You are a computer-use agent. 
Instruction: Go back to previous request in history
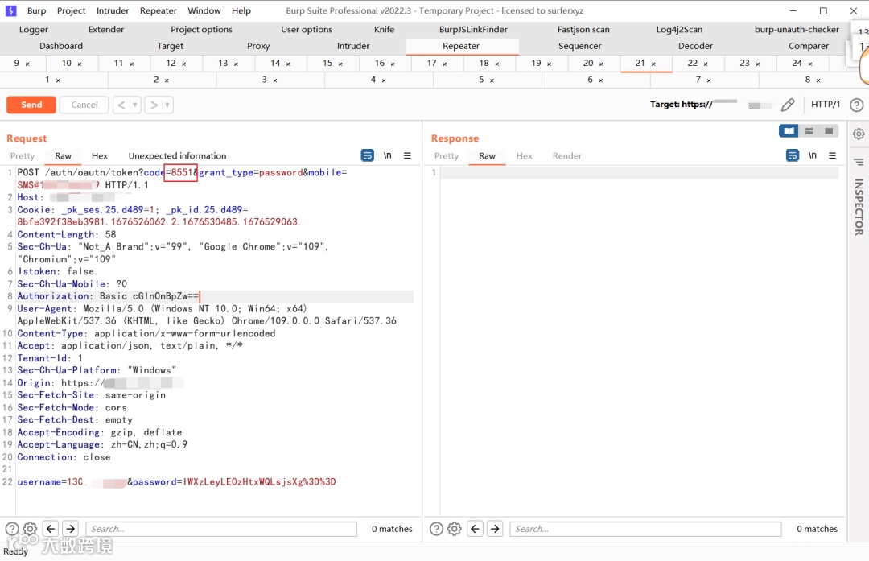tap(121, 105)
